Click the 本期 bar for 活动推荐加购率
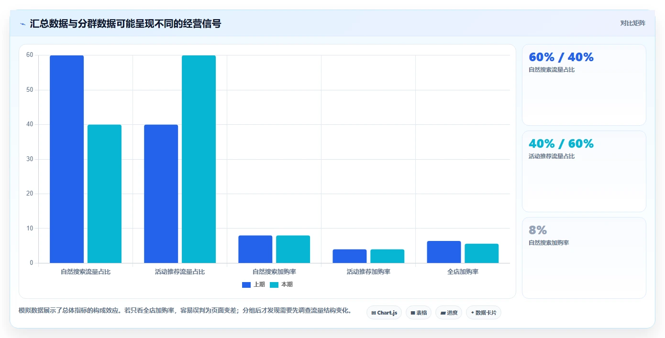This screenshot has height=338, width=665. [387, 256]
